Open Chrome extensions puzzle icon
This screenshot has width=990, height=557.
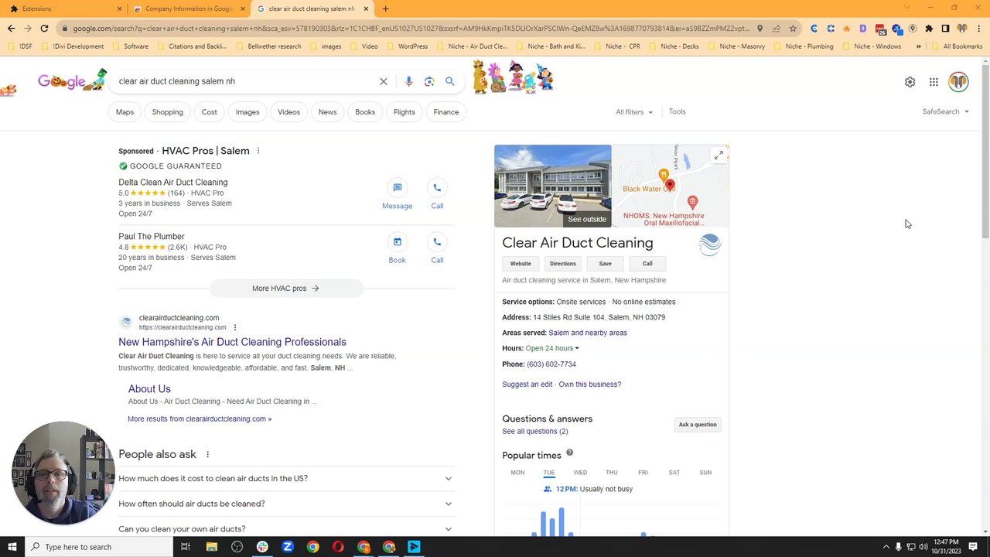tap(929, 29)
